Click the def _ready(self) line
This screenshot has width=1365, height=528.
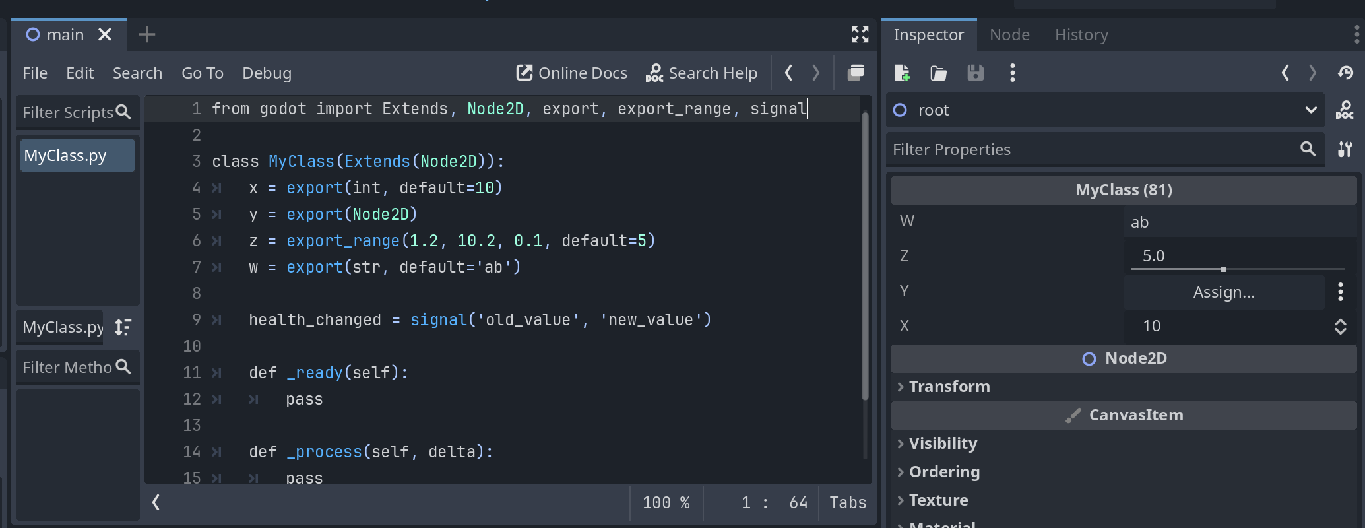[329, 373]
